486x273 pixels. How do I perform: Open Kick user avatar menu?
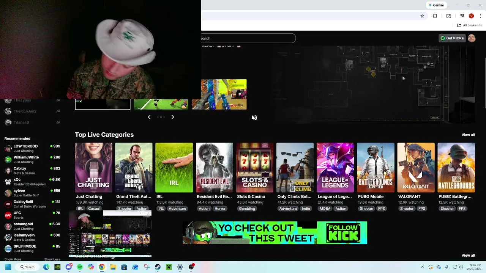472,38
